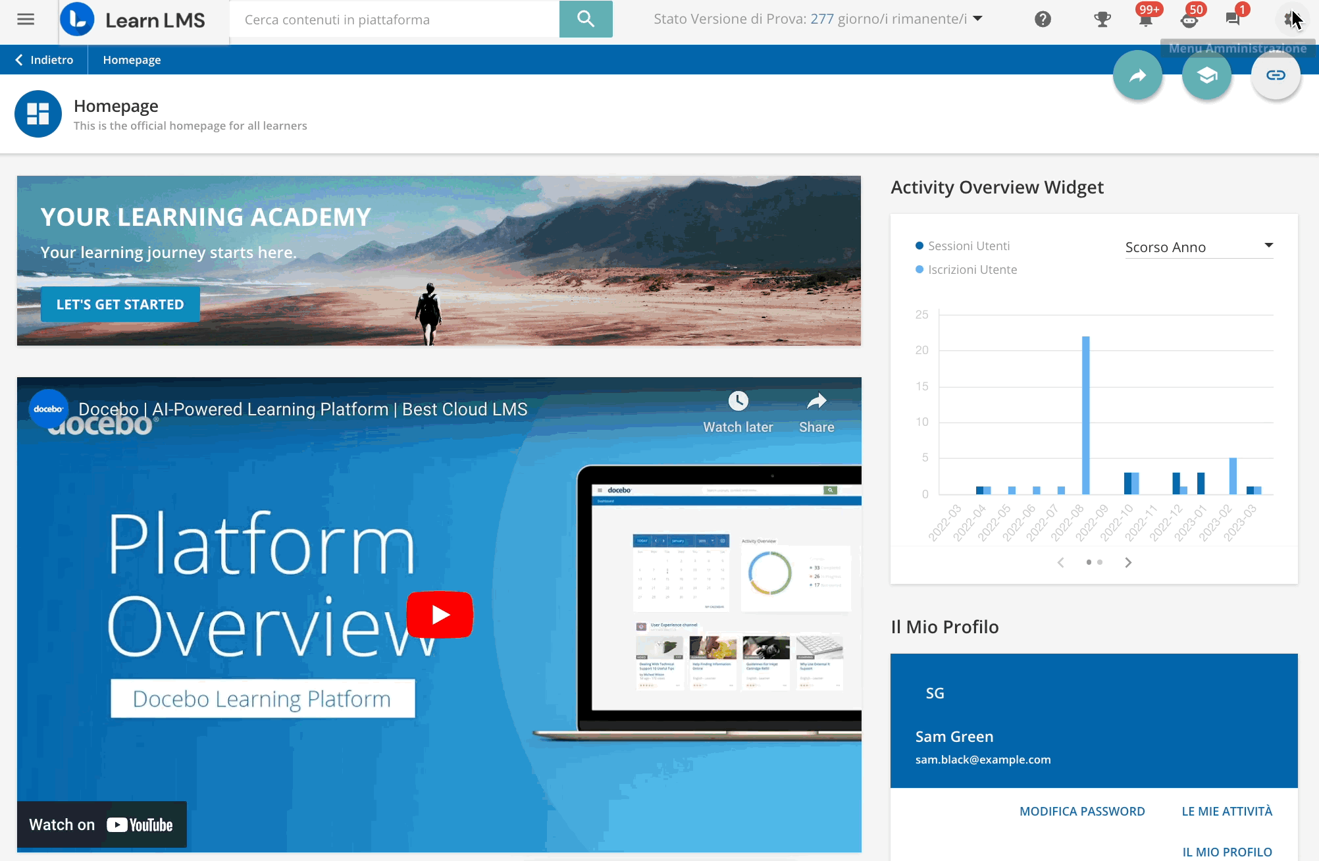The image size is (1319, 861).
Task: Click the YOUR LEARNING ACADEMY banner title
Action: coord(205,217)
